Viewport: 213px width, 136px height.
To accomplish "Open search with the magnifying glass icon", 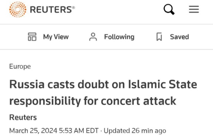I will click(169, 9).
